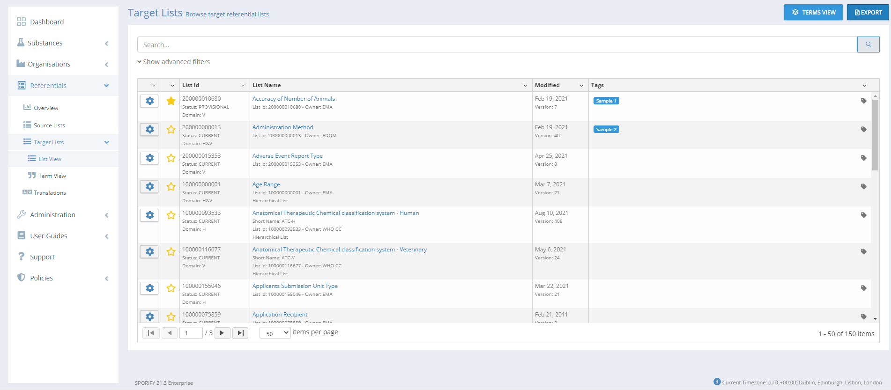Open Anatomical Therapeutic Chemical Veterinary list link
891x390 pixels.
[x=339, y=250]
